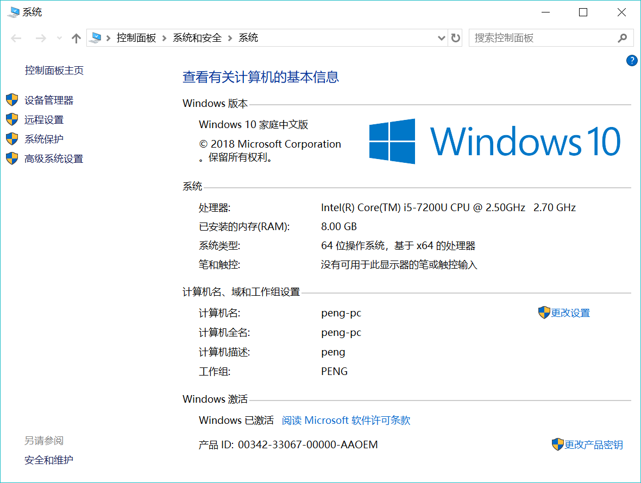Click the Windows 10 logo image

click(495, 141)
